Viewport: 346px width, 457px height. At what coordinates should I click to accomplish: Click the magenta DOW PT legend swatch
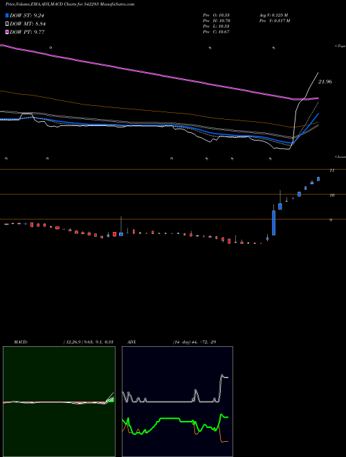coord(7,32)
